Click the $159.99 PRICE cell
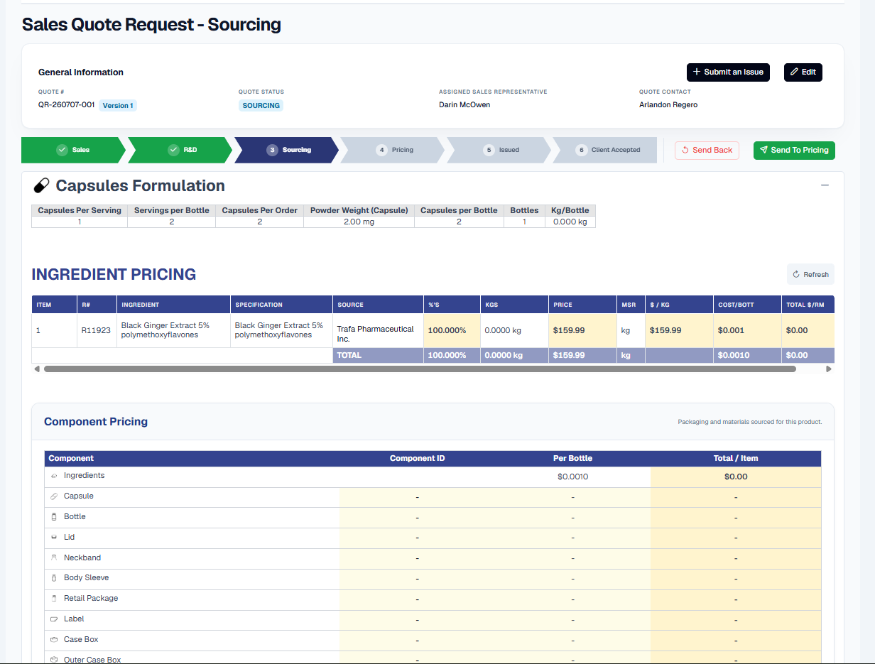Image resolution: width=875 pixels, height=664 pixels. pyautogui.click(x=582, y=330)
